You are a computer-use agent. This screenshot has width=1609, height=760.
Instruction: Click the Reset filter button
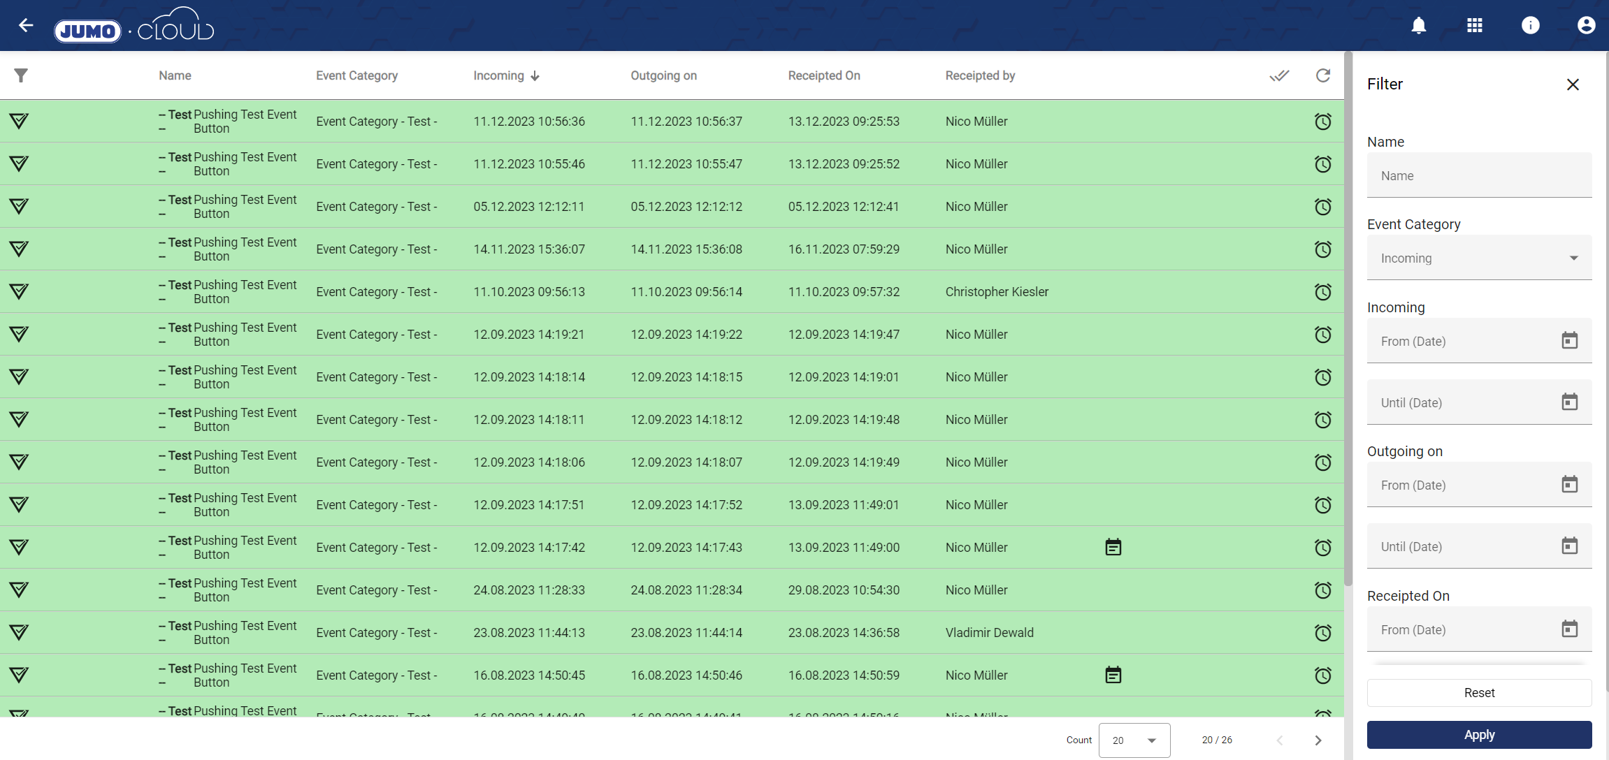[1479, 693]
